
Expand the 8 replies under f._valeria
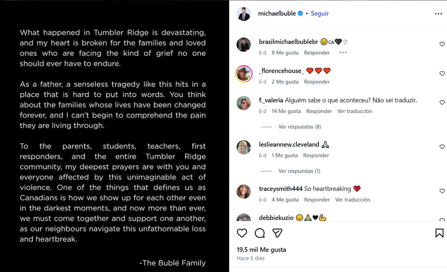click(299, 127)
